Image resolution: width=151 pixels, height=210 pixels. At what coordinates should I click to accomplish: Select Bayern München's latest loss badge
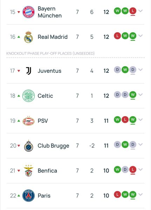[x=133, y=11]
